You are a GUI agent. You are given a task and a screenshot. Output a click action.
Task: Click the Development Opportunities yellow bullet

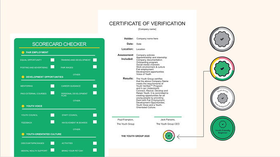(x=23, y=77)
